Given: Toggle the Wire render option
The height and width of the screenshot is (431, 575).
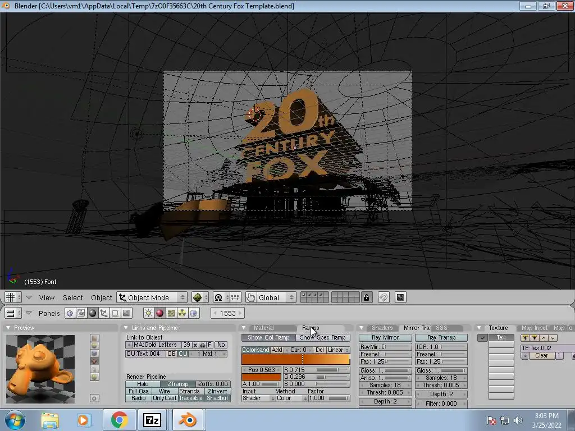Looking at the screenshot, I should pos(165,391).
